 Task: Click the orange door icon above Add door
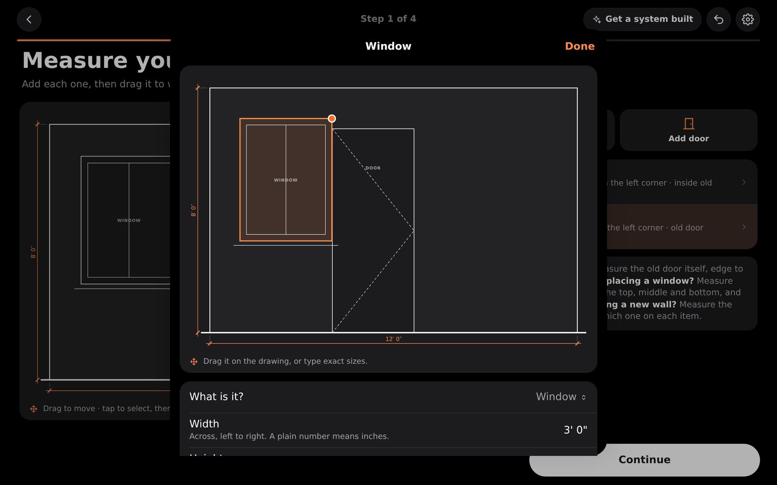689,124
